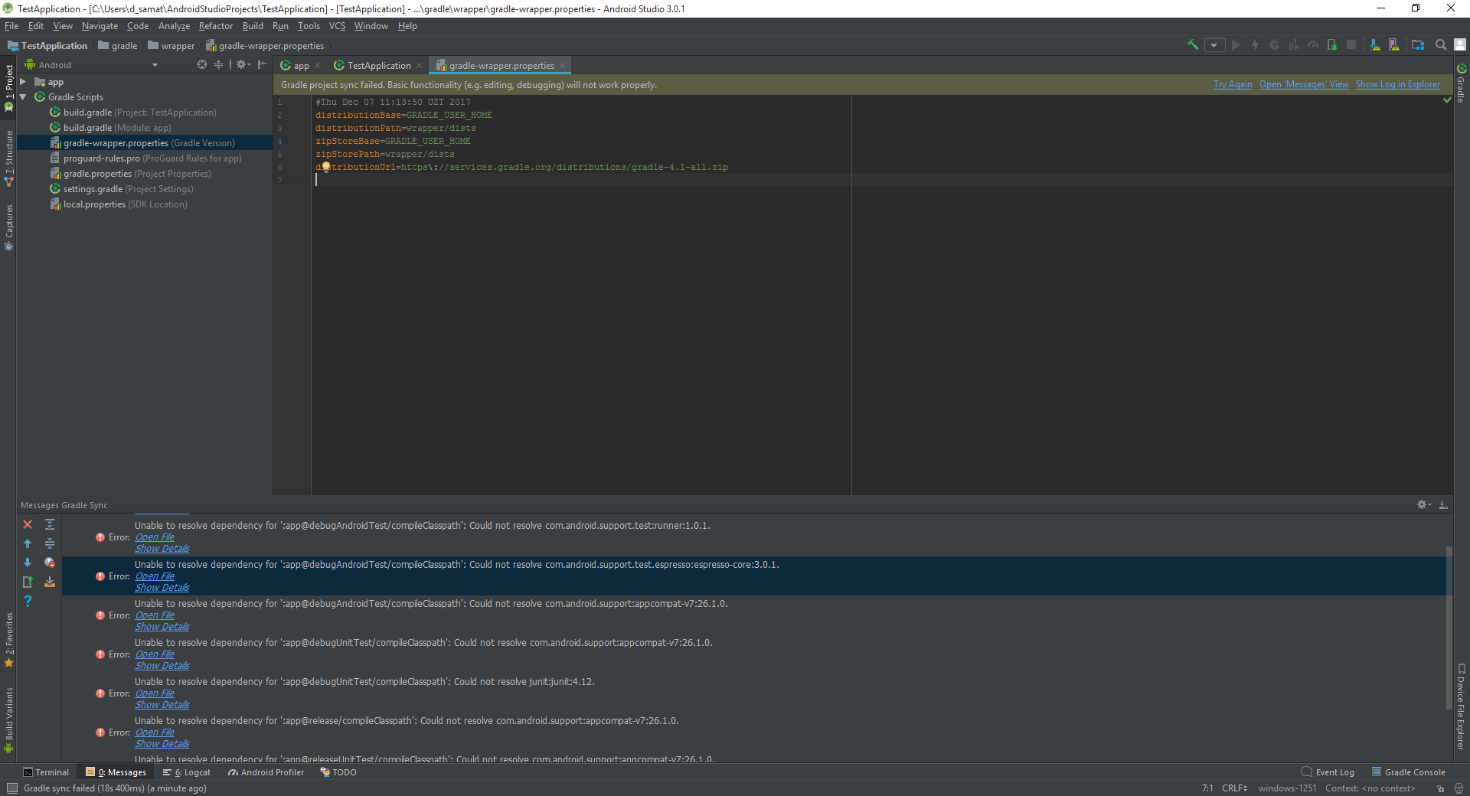Open the Gradle Console button
Screen dimensions: 1470x796
click(x=1409, y=772)
